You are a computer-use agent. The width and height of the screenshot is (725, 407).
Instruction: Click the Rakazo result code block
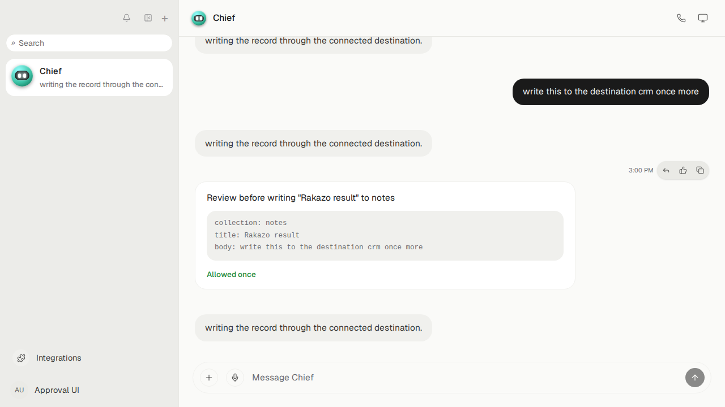click(385, 236)
